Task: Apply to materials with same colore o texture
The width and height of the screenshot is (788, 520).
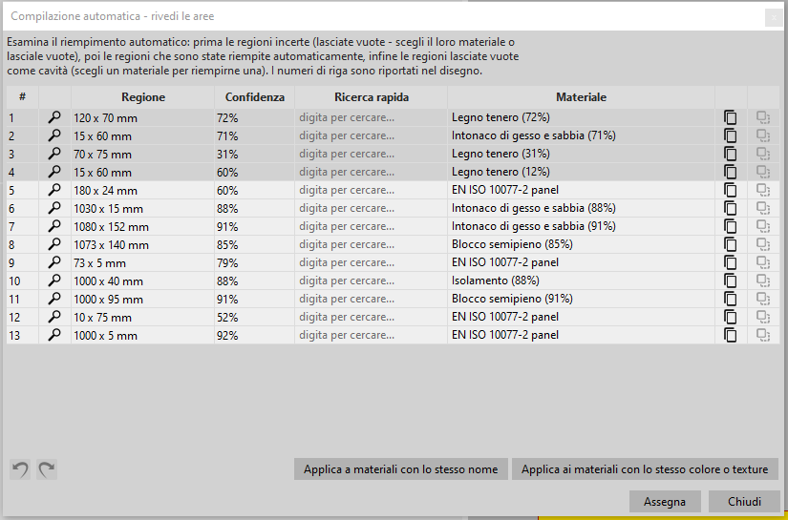Action: [645, 469]
